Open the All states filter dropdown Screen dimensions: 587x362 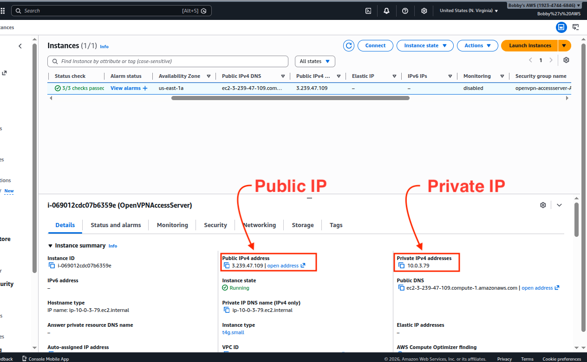point(314,61)
